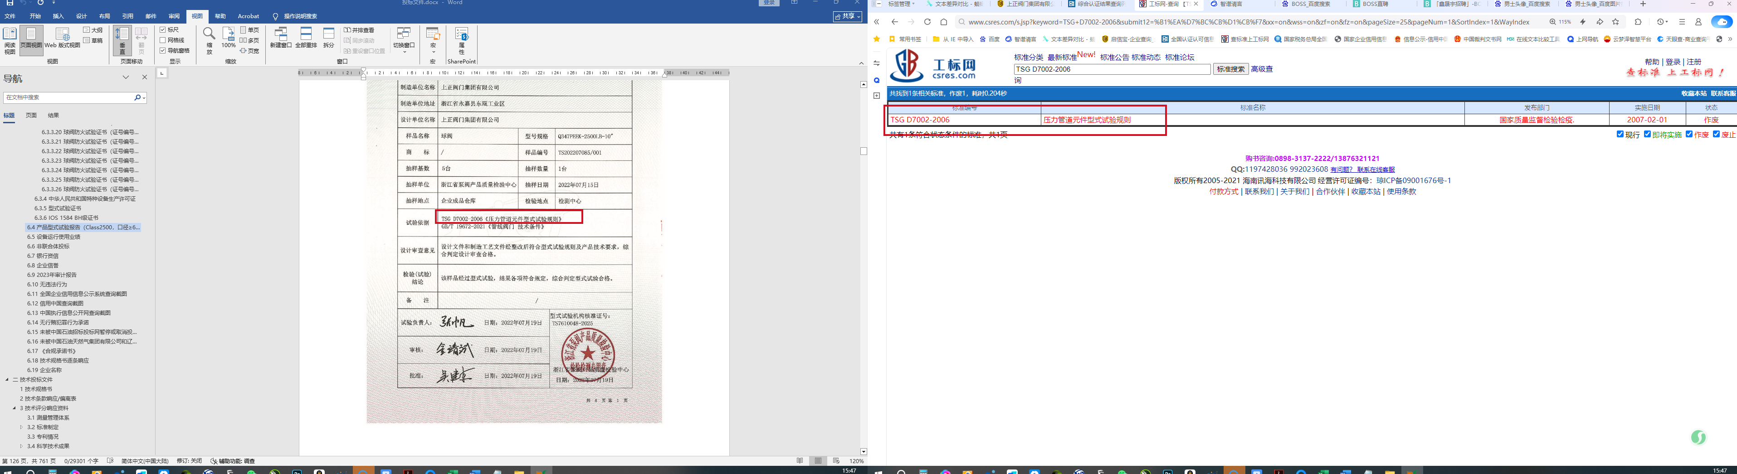Collapse 3 技术评分响应资料 heading
This screenshot has width=1737, height=474.
click(x=14, y=408)
